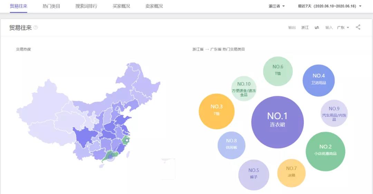Click the green Zhejiang location marker on map

pyautogui.click(x=127, y=140)
